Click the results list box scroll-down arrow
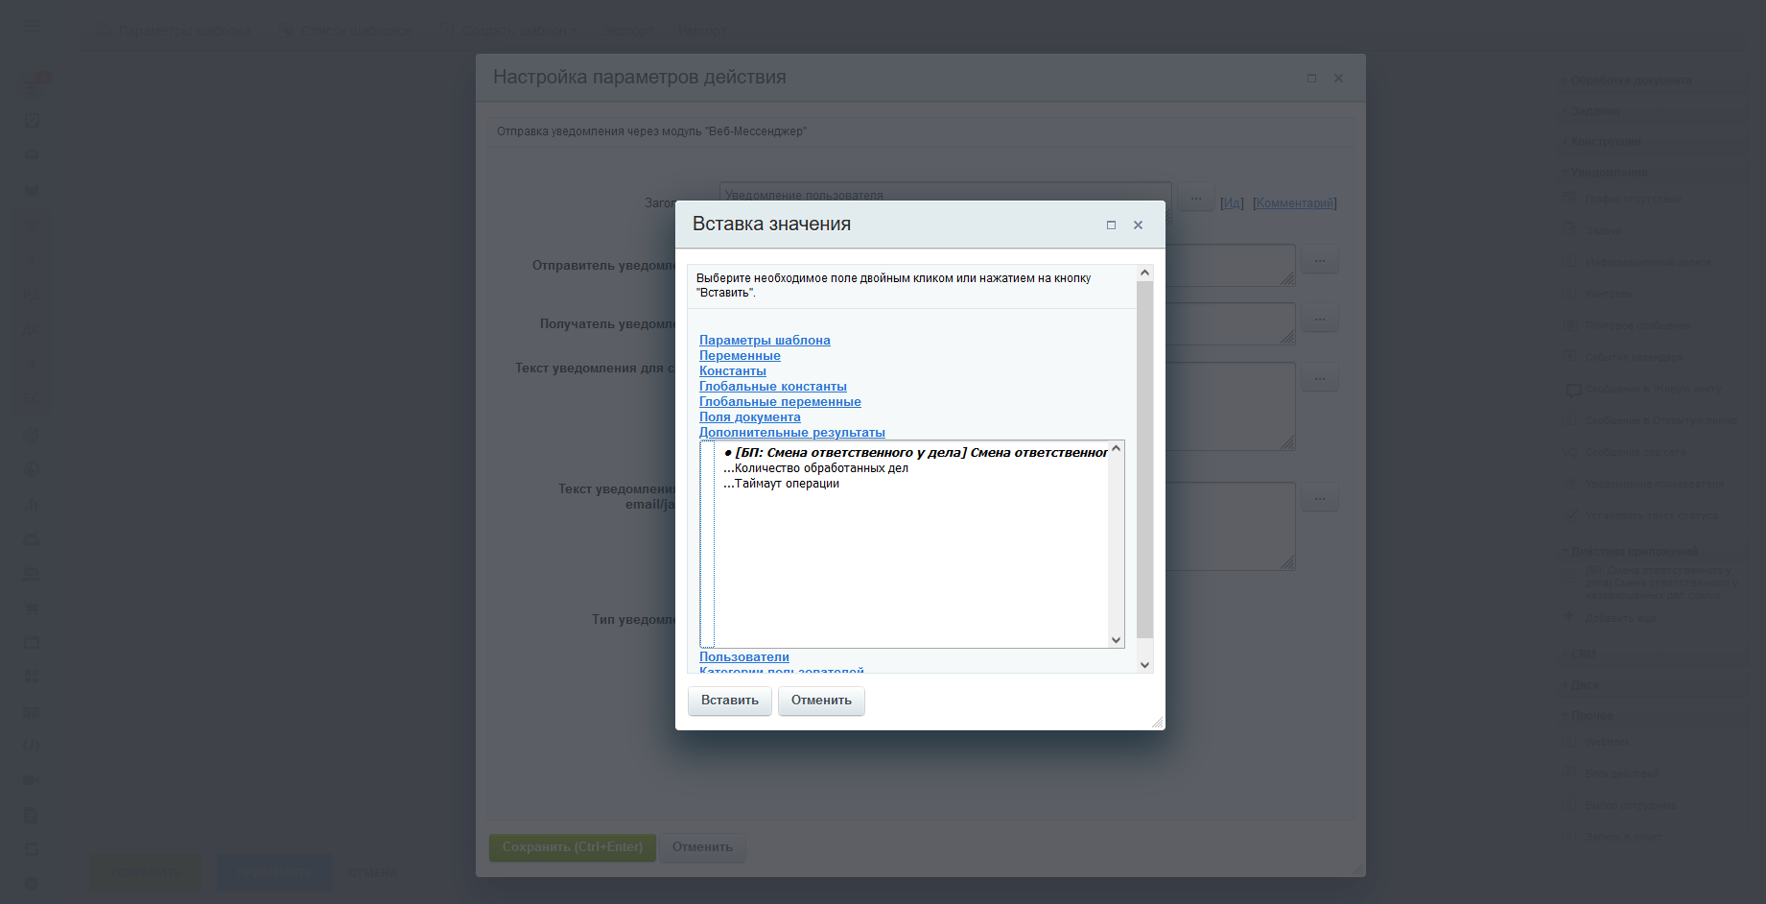The image size is (1766, 904). pyautogui.click(x=1116, y=640)
